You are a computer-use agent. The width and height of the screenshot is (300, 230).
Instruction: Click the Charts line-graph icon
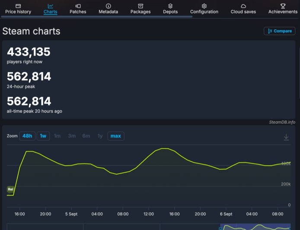[51, 6]
